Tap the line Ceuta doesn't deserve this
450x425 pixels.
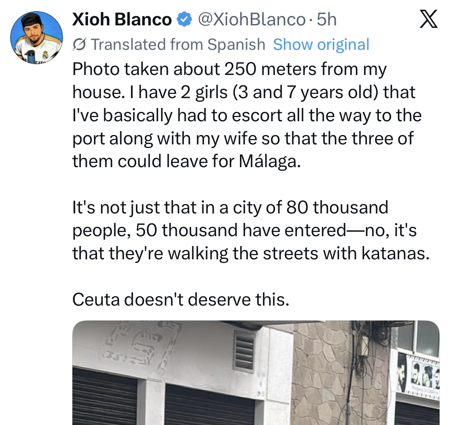pos(181,299)
